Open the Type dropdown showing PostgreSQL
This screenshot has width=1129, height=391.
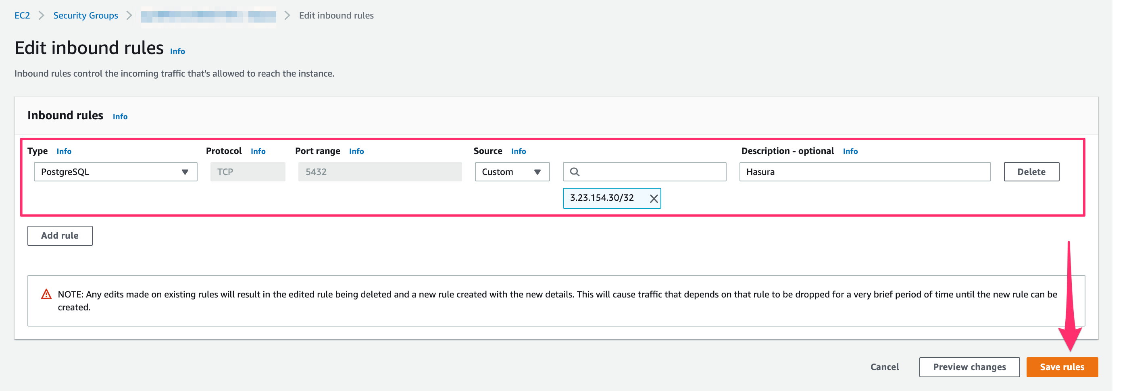(x=115, y=171)
